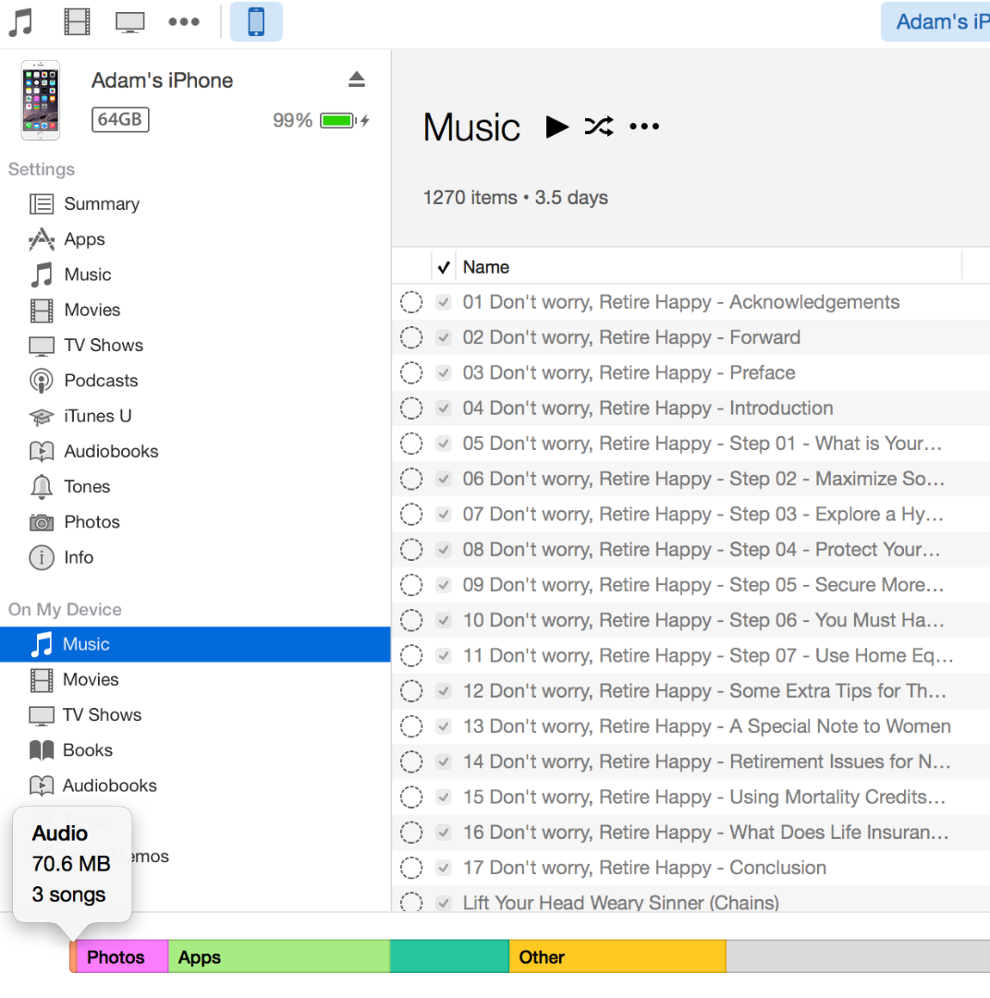
Task: Select Music under On My Device
Action: click(x=195, y=644)
